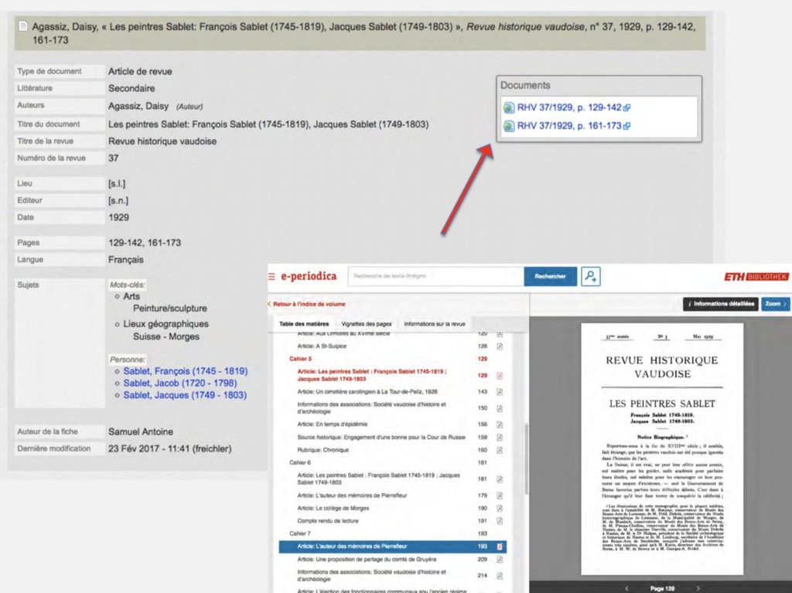Click the advanced search magnifier icon
The height and width of the screenshot is (593, 792).
[x=591, y=276]
